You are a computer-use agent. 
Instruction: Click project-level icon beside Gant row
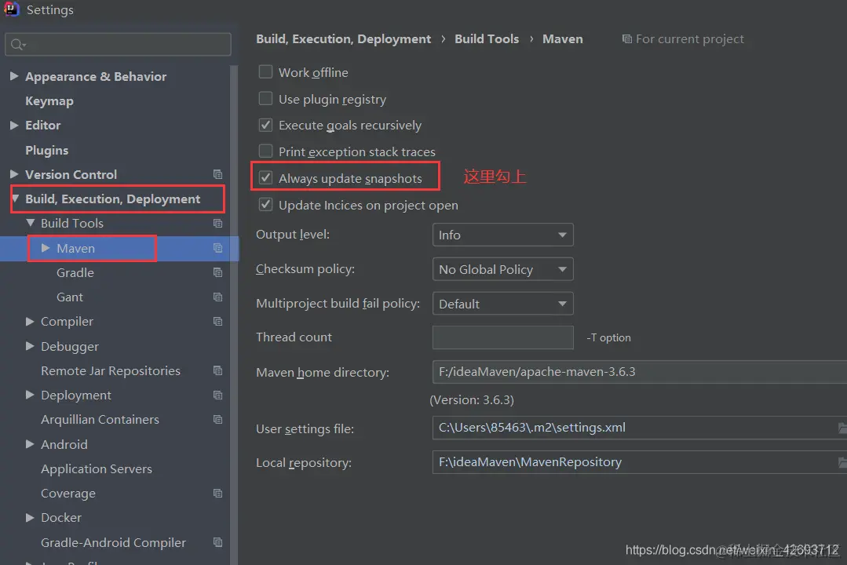coord(217,297)
